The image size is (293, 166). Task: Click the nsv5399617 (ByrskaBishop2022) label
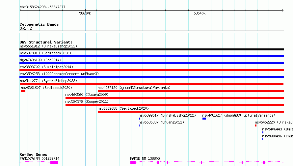167,115
